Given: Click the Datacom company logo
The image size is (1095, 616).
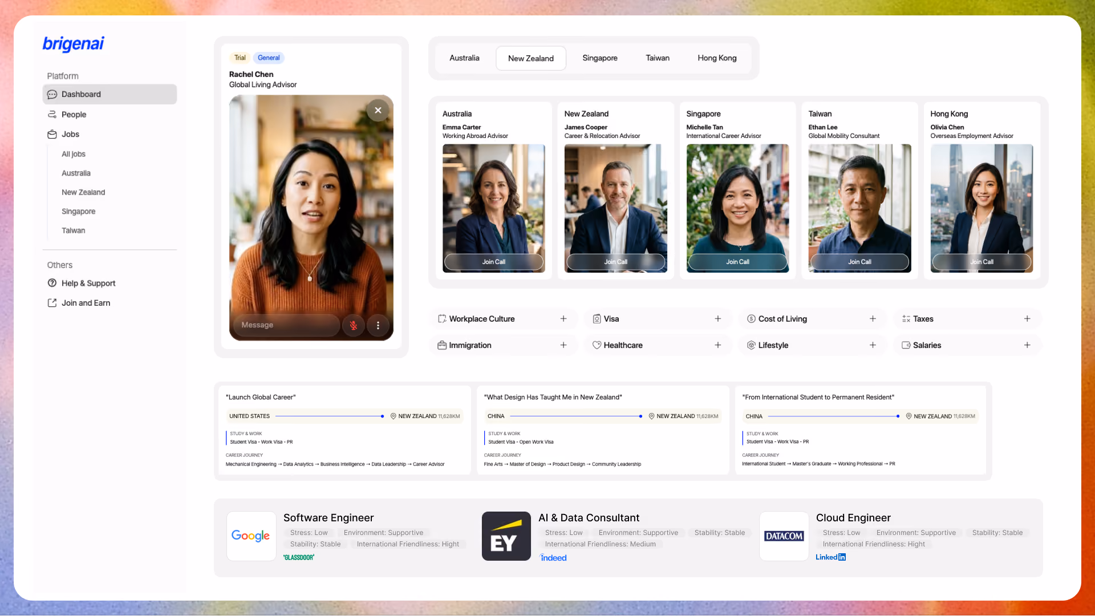Looking at the screenshot, I should [x=784, y=536].
